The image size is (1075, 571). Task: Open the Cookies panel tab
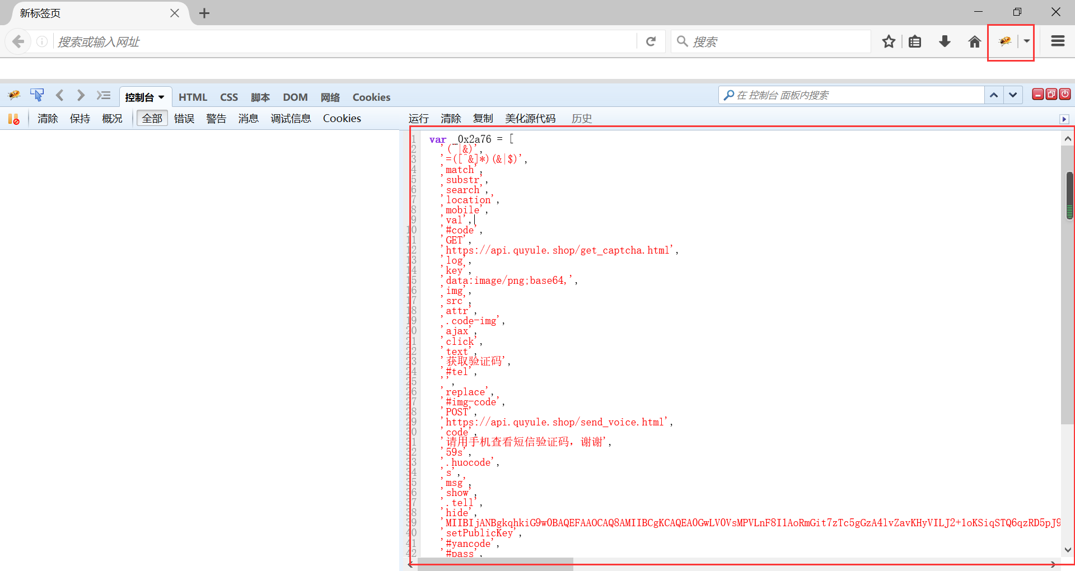click(371, 97)
